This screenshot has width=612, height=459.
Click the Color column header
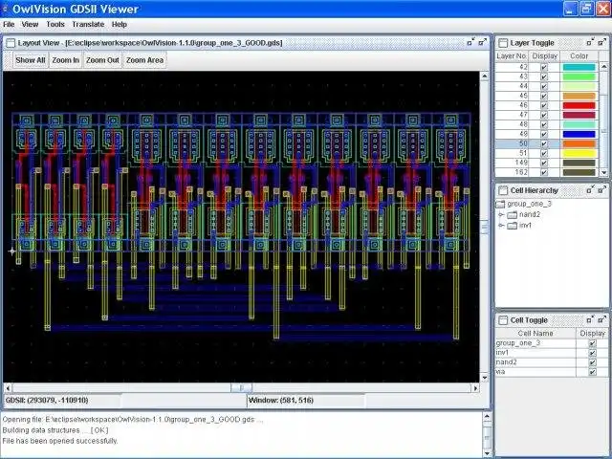[x=579, y=56]
